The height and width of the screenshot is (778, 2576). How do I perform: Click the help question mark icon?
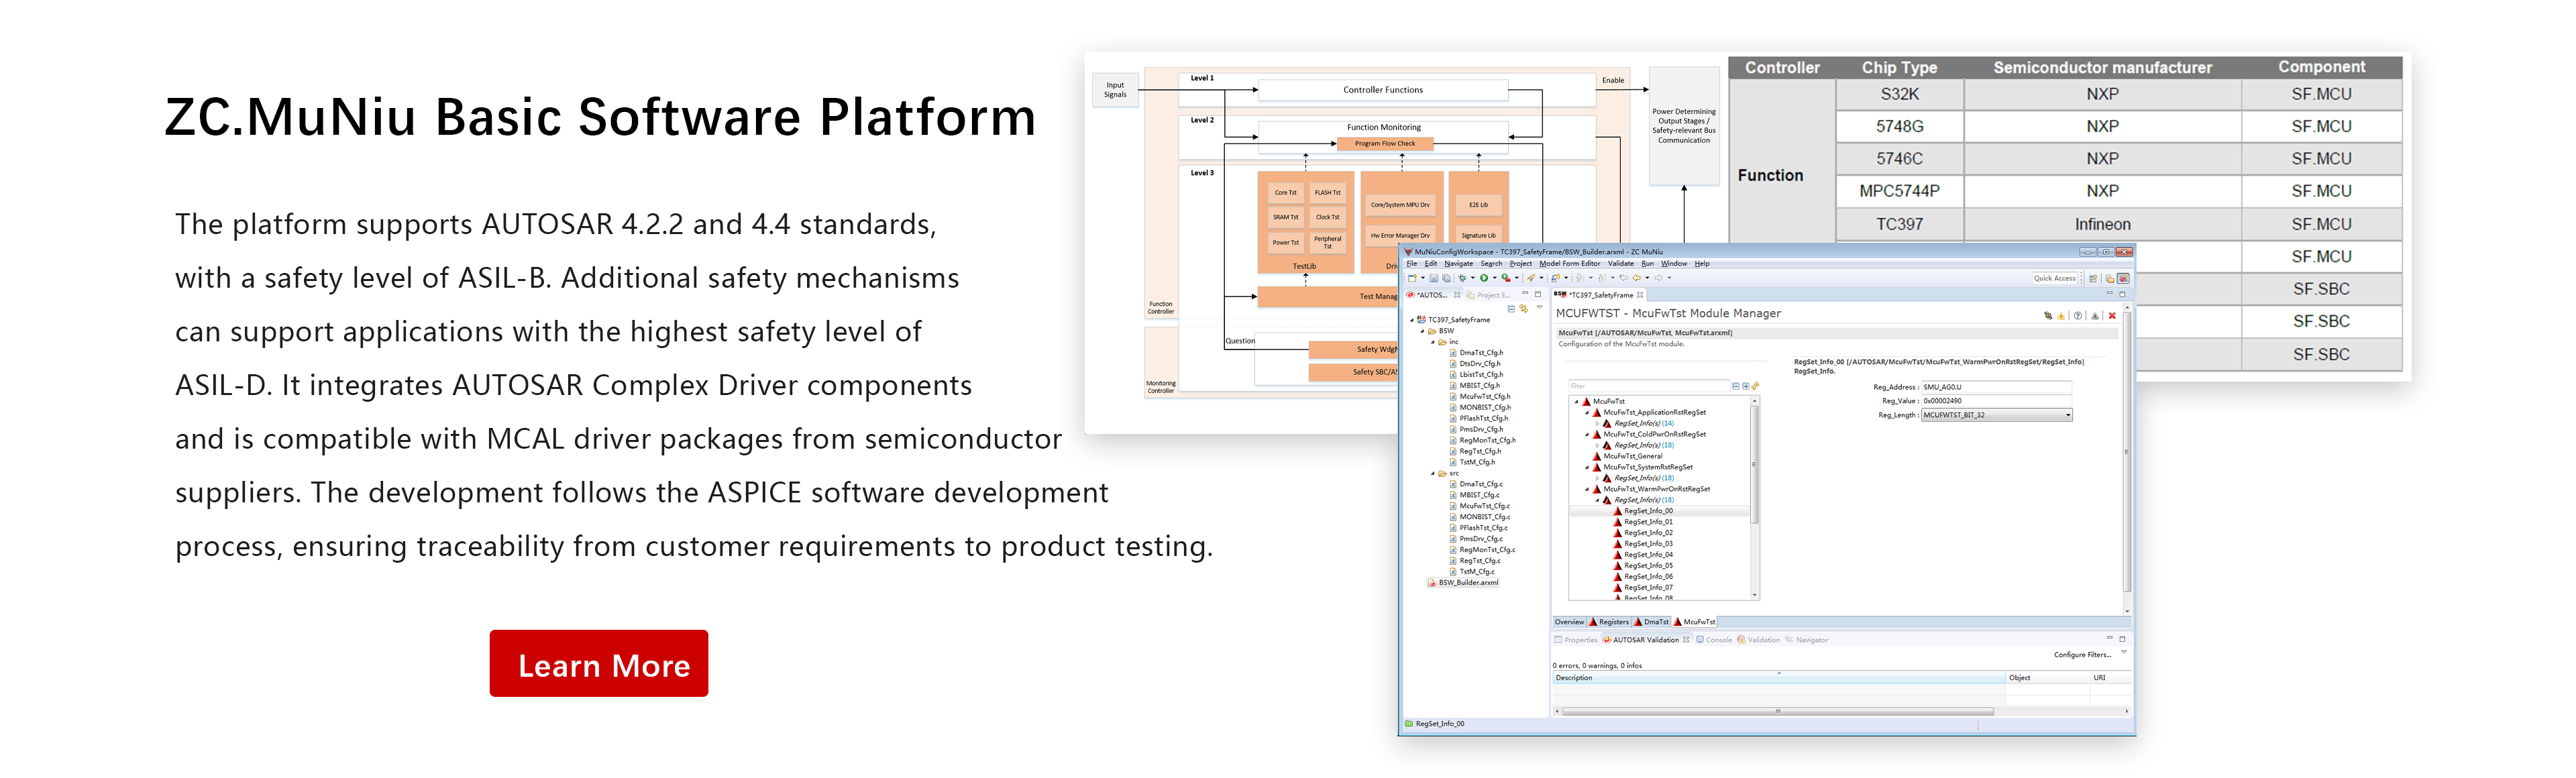pos(2078,316)
